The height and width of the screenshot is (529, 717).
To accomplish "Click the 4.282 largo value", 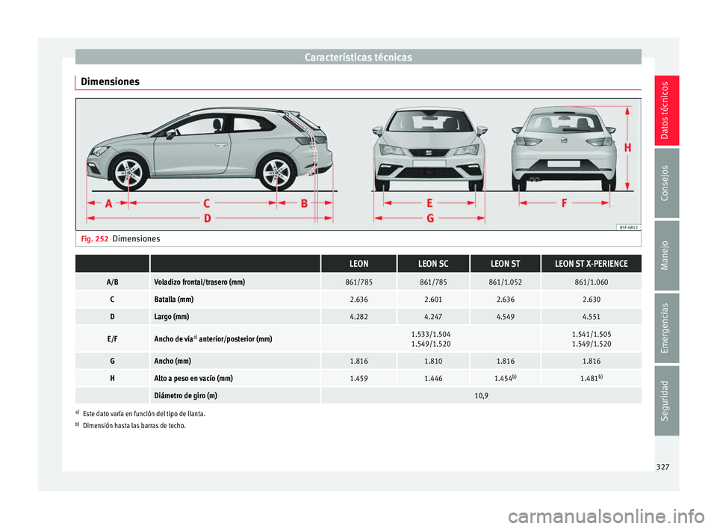I will pos(358,317).
